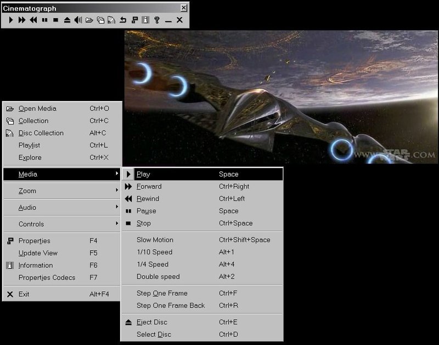Click the Information 'i' icon in the toolbar
This screenshot has width=439, height=345.
point(145,20)
